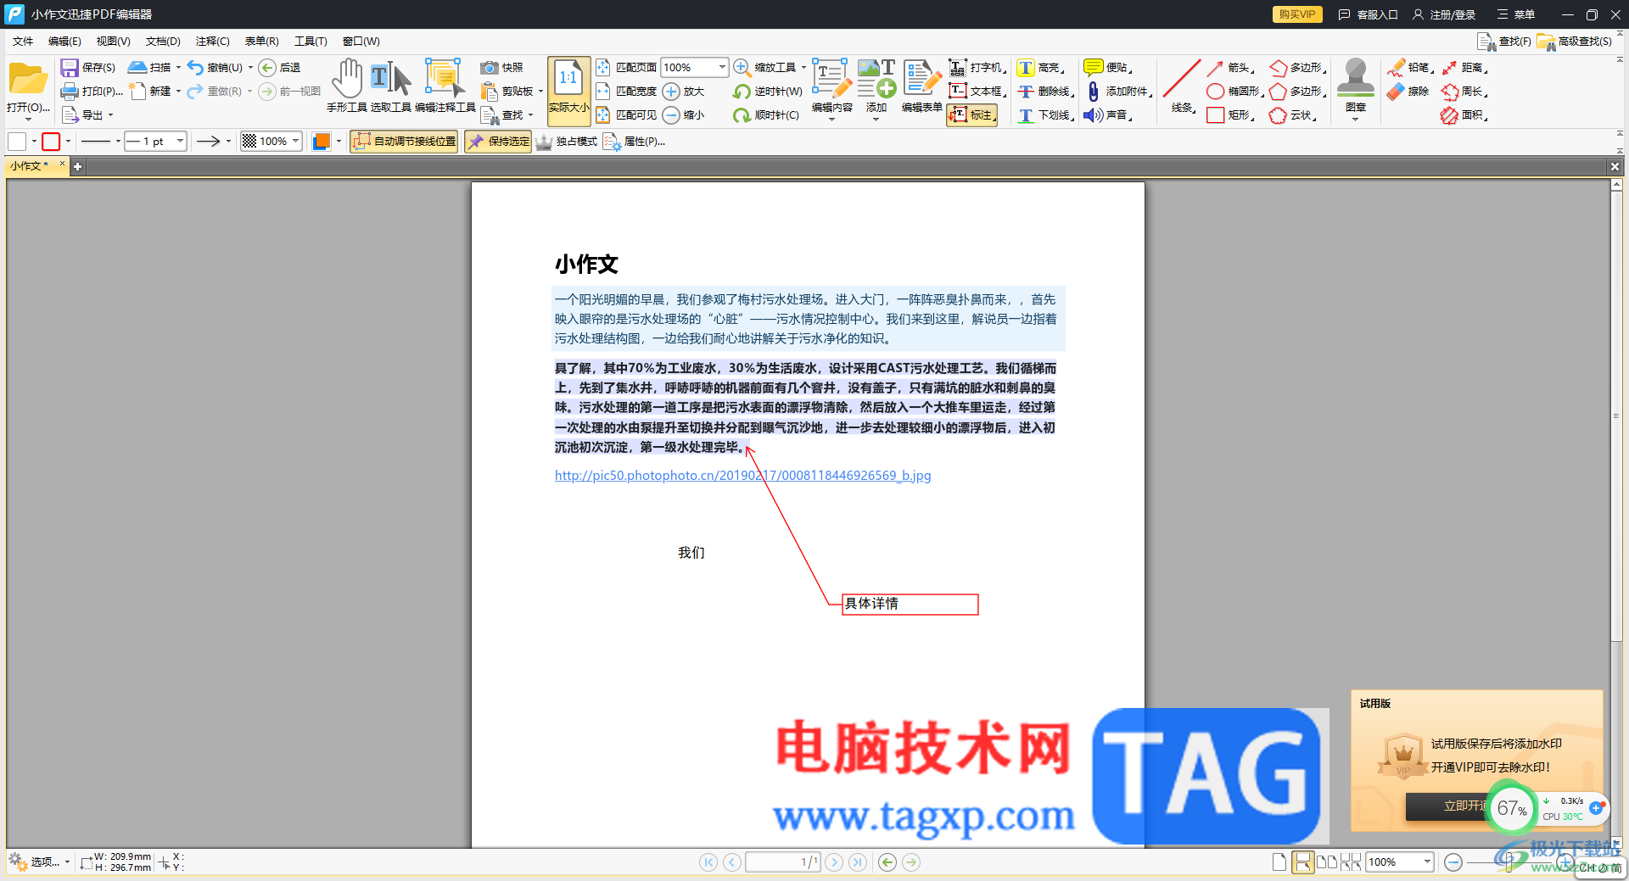The height and width of the screenshot is (881, 1629).
Task: Rotate clockwise with 顺时针(C)
Action: 767,114
